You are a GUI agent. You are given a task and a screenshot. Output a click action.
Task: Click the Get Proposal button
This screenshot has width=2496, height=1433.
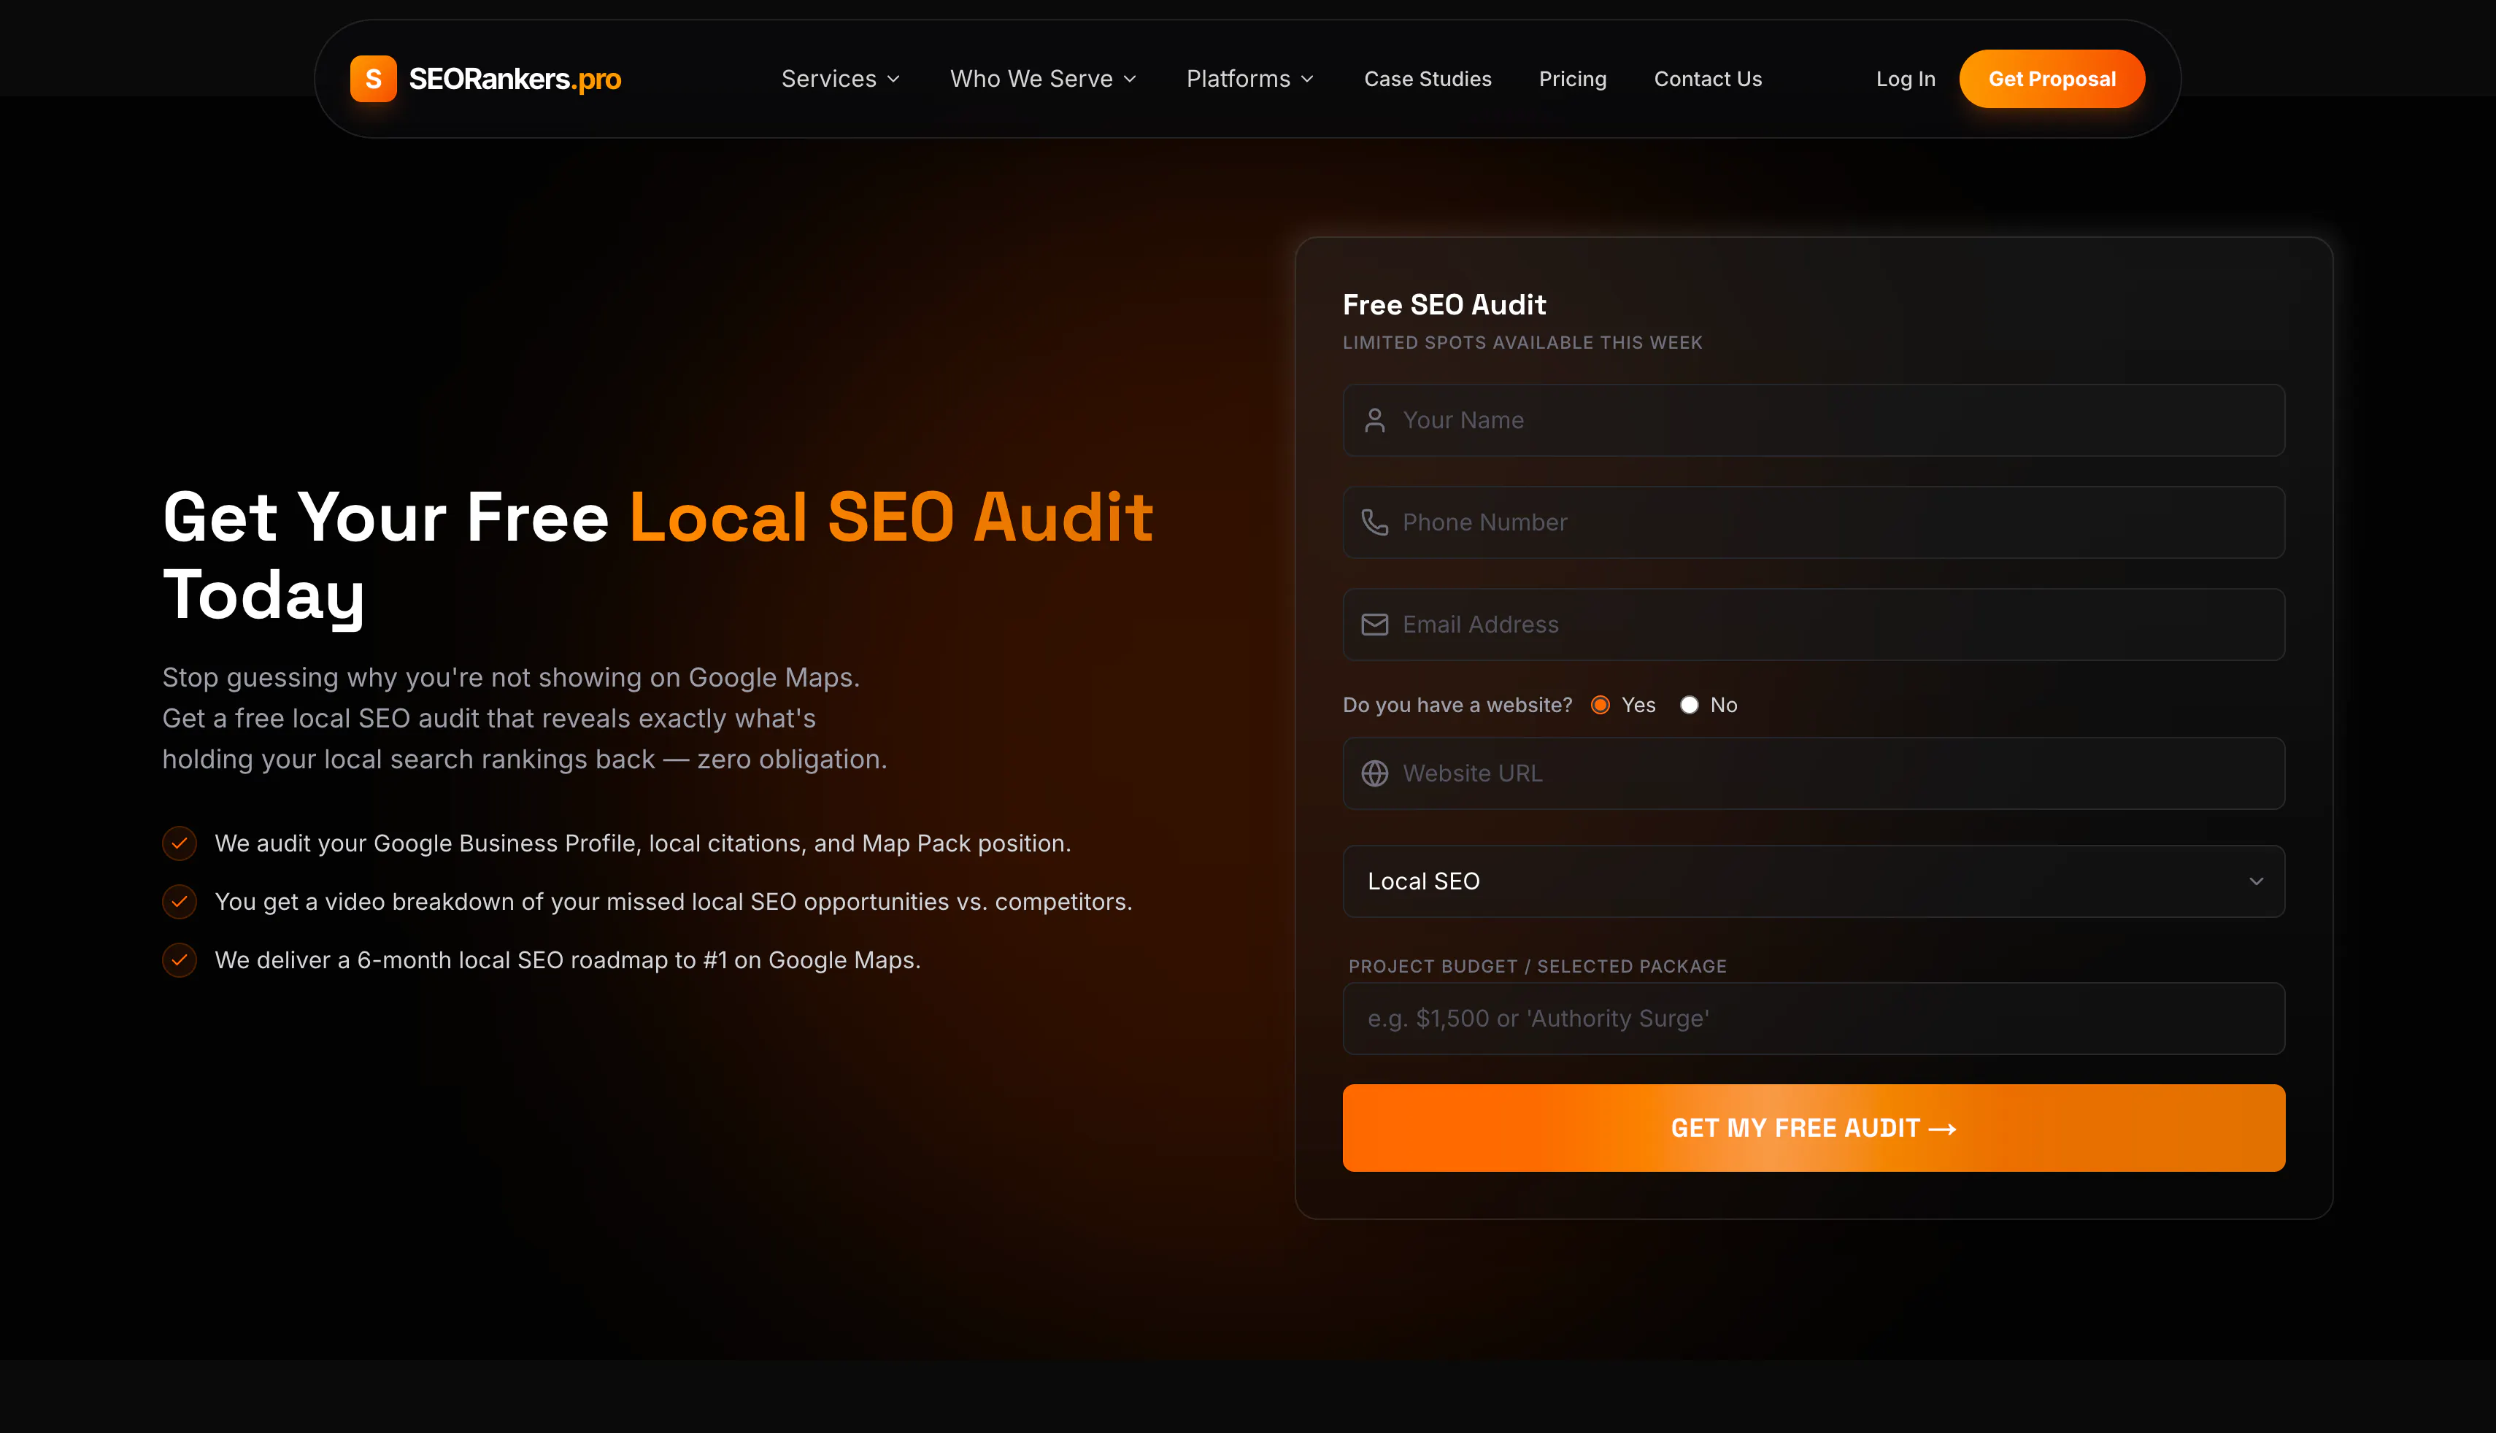(x=2052, y=79)
